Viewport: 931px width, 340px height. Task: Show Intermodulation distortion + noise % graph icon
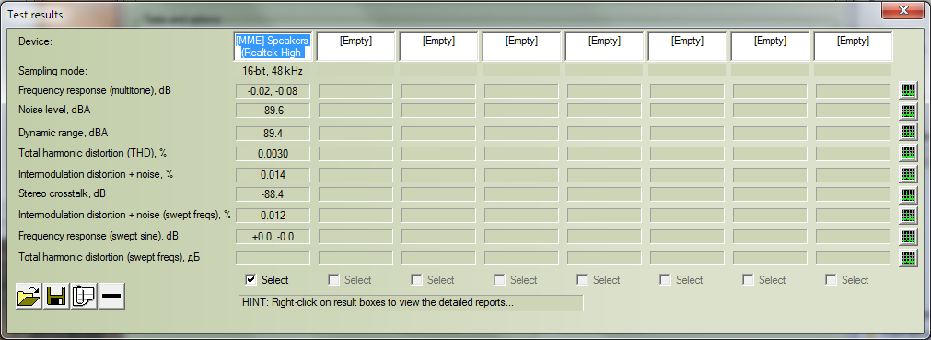tap(907, 174)
